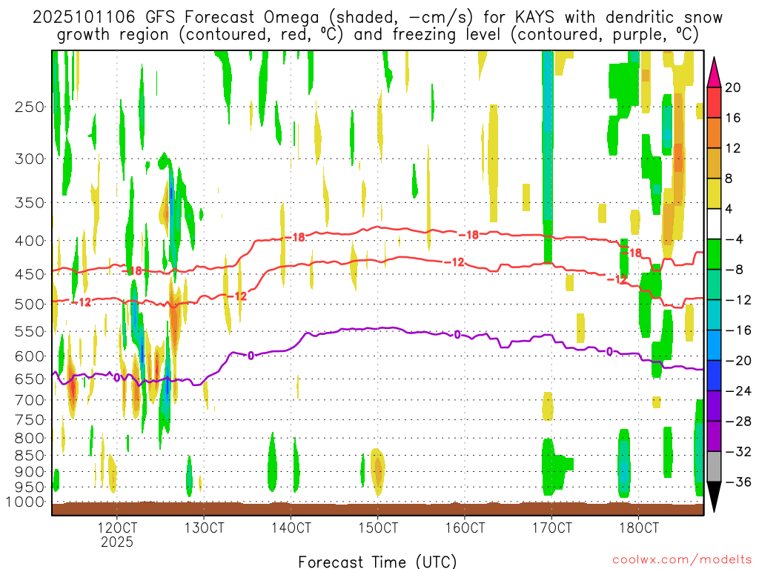Click the -18 contour label near 140CT
This screenshot has height=569, width=759.
pos(295,237)
